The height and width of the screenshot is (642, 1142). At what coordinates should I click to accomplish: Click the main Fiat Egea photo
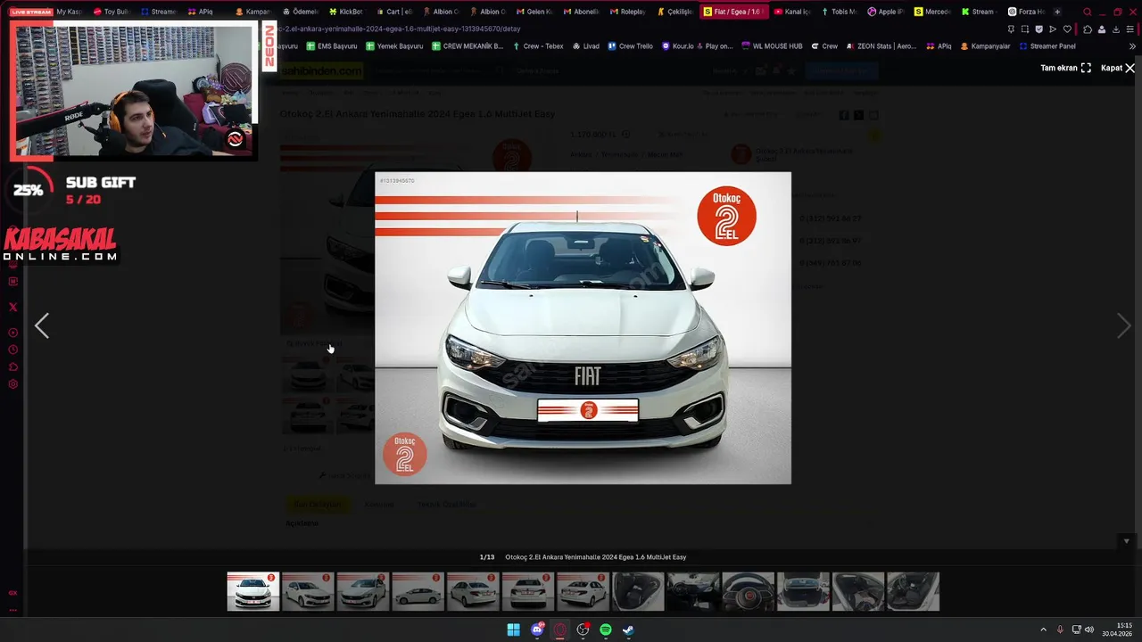(x=583, y=328)
